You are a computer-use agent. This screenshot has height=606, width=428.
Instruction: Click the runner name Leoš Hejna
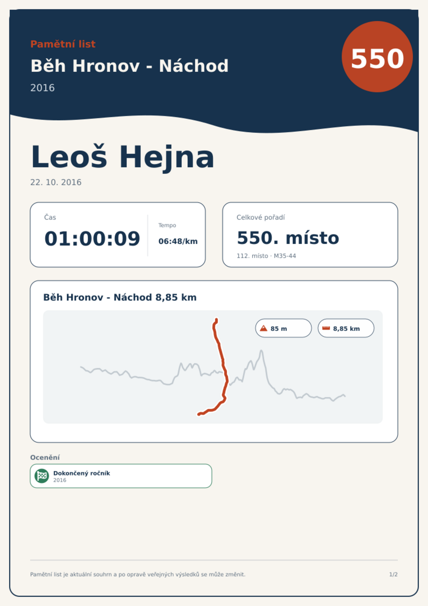(123, 157)
